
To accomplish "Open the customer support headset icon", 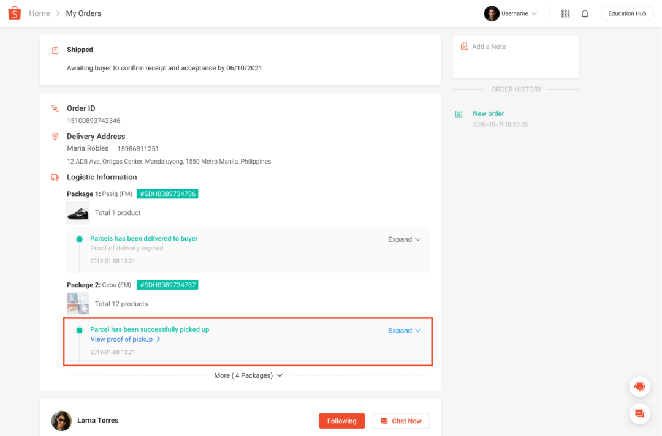I will coord(639,386).
